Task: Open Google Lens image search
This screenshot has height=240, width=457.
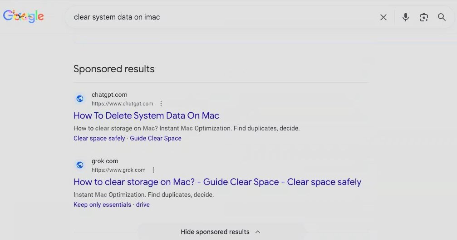Action: [423, 17]
